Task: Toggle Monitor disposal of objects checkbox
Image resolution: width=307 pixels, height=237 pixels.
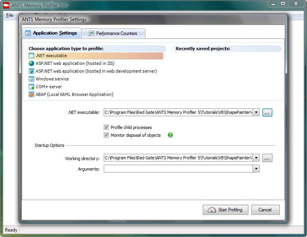Action: pyautogui.click(x=106, y=135)
